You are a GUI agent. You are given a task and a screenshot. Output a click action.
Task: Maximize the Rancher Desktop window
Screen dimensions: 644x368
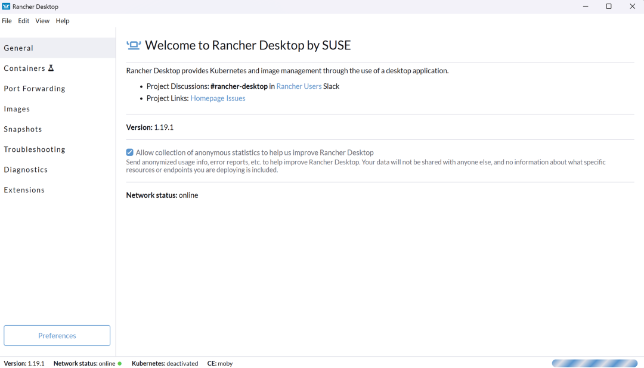point(609,7)
